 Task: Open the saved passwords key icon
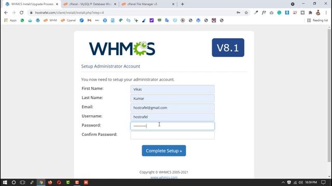[239, 12]
